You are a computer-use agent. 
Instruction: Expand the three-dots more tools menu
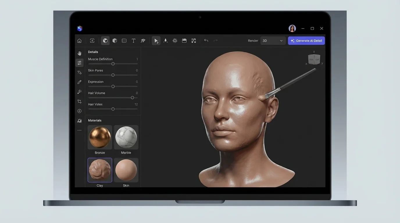[x=79, y=130]
